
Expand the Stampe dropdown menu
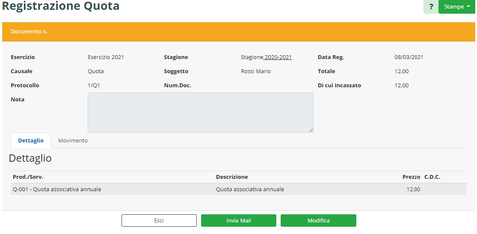point(456,7)
